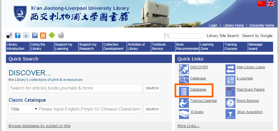Focus the site search field at top
This screenshot has height=131, width=279.
[184, 36]
